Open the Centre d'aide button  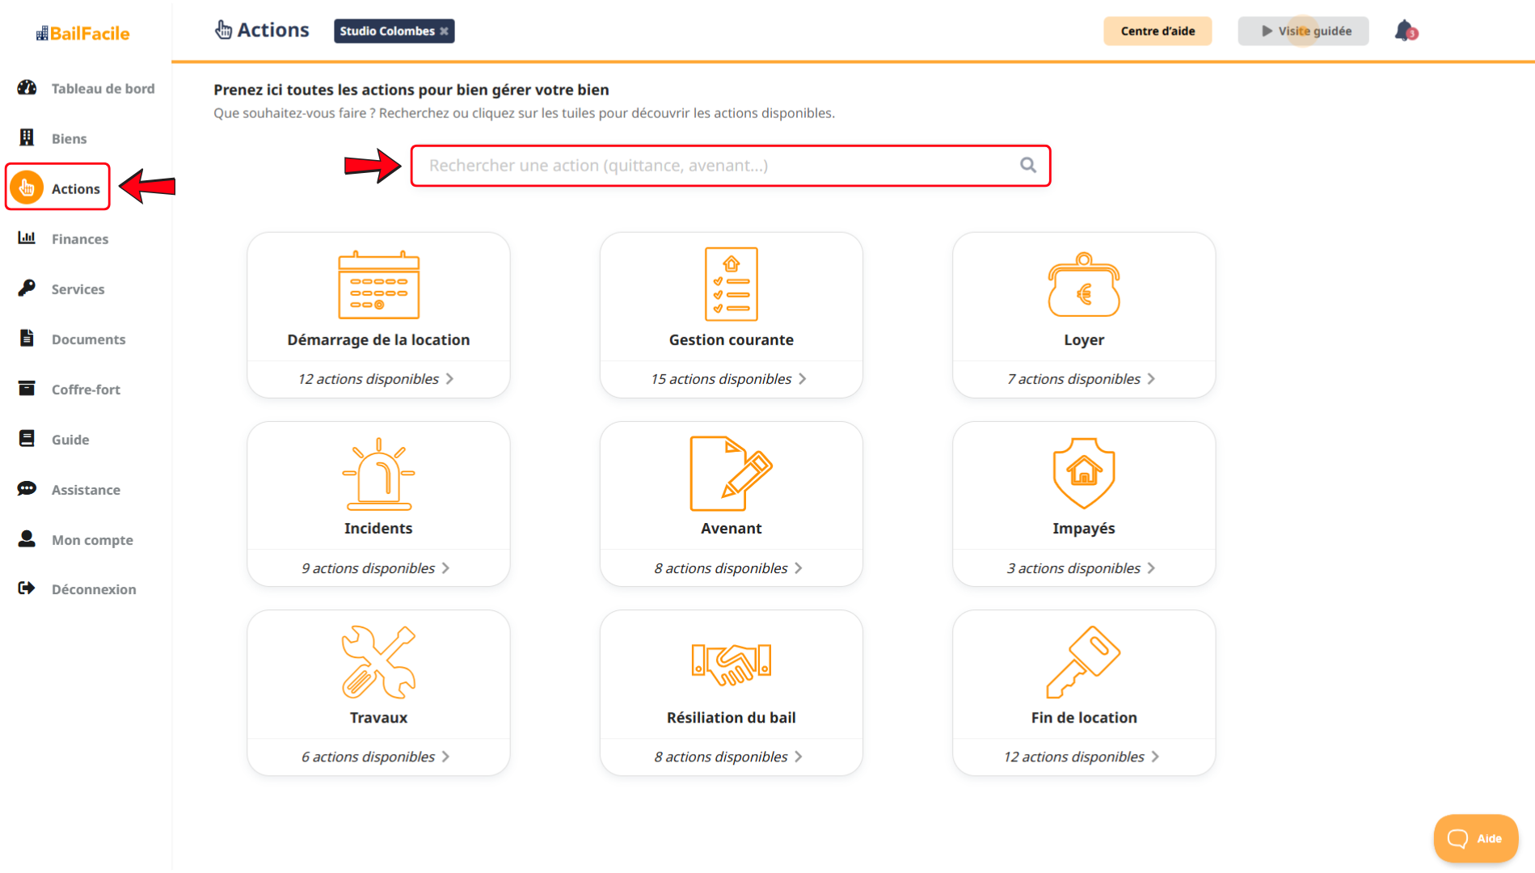pyautogui.click(x=1158, y=31)
